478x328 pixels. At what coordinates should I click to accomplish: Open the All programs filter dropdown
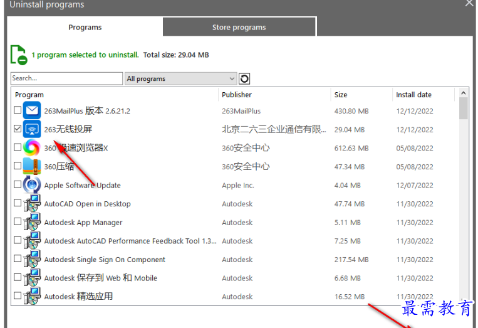coord(181,79)
